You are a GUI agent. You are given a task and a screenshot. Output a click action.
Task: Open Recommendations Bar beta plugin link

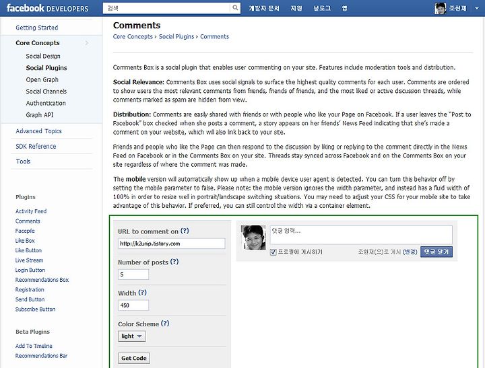pyautogui.click(x=41, y=356)
